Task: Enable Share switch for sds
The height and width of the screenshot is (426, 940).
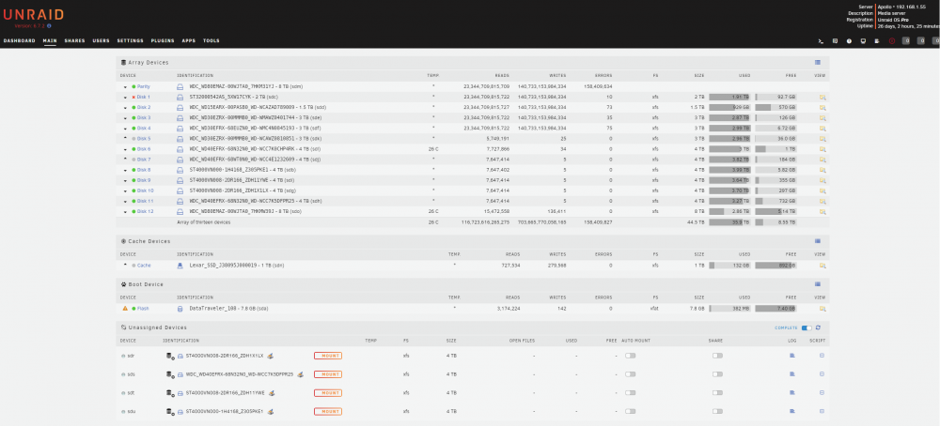Action: (x=717, y=374)
